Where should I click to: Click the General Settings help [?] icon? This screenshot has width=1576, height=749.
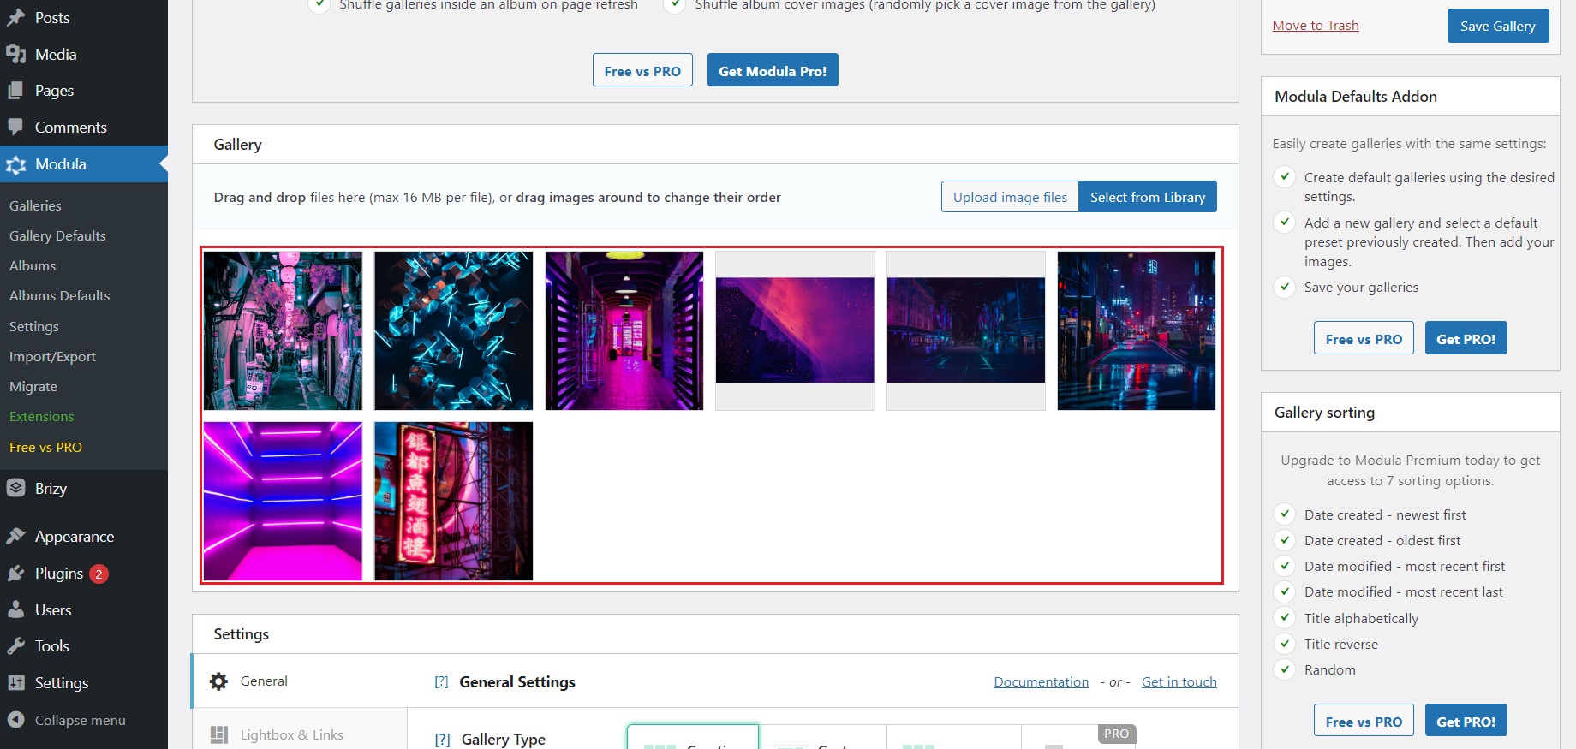point(441,682)
